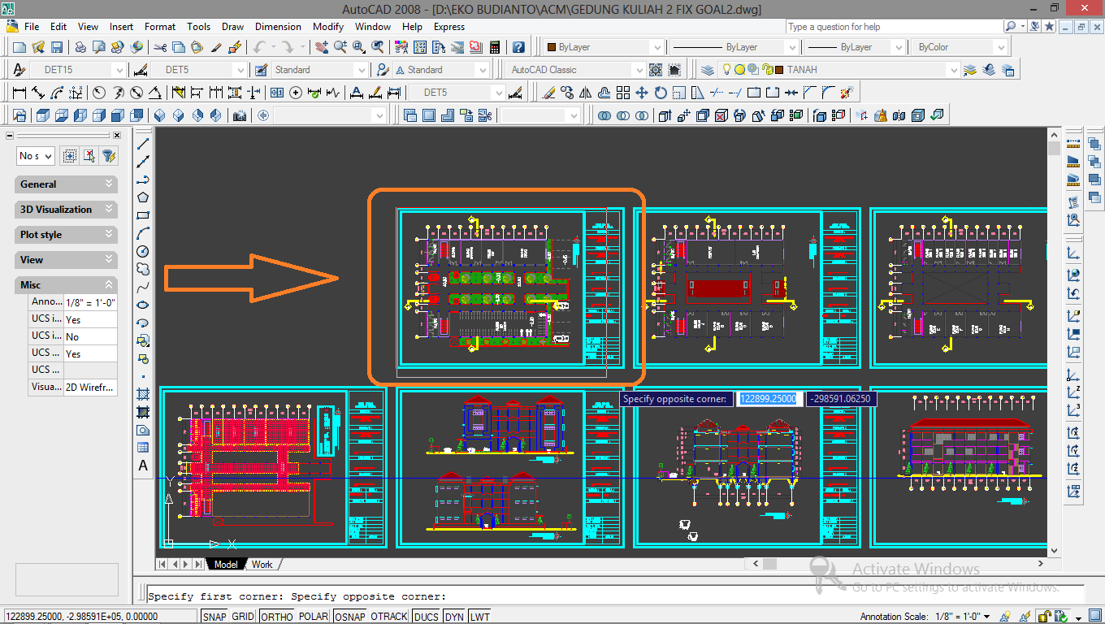Toggle POLAR tracking in status bar
The width and height of the screenshot is (1105, 624).
[314, 617]
